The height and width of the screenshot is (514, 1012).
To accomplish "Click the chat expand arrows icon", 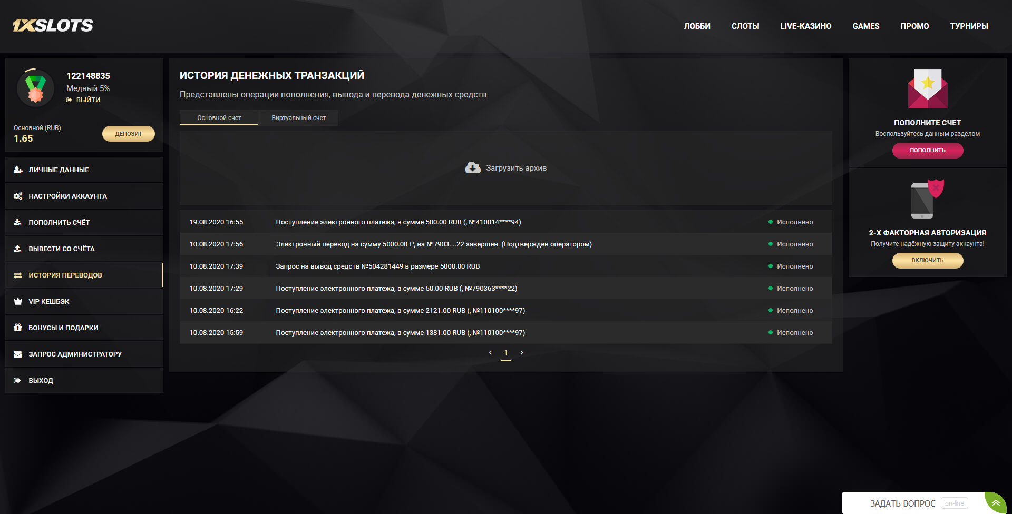I will coord(996,503).
